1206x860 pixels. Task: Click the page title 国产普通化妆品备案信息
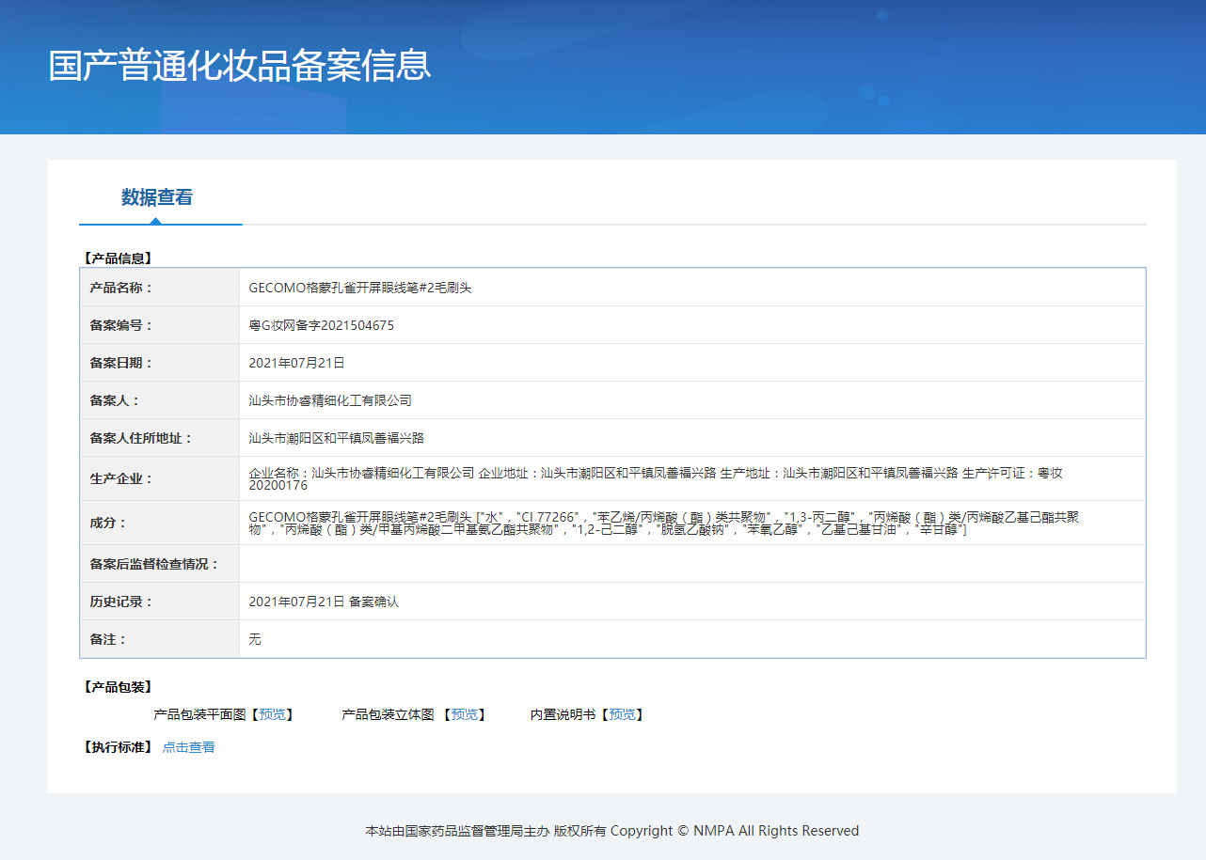(x=240, y=66)
